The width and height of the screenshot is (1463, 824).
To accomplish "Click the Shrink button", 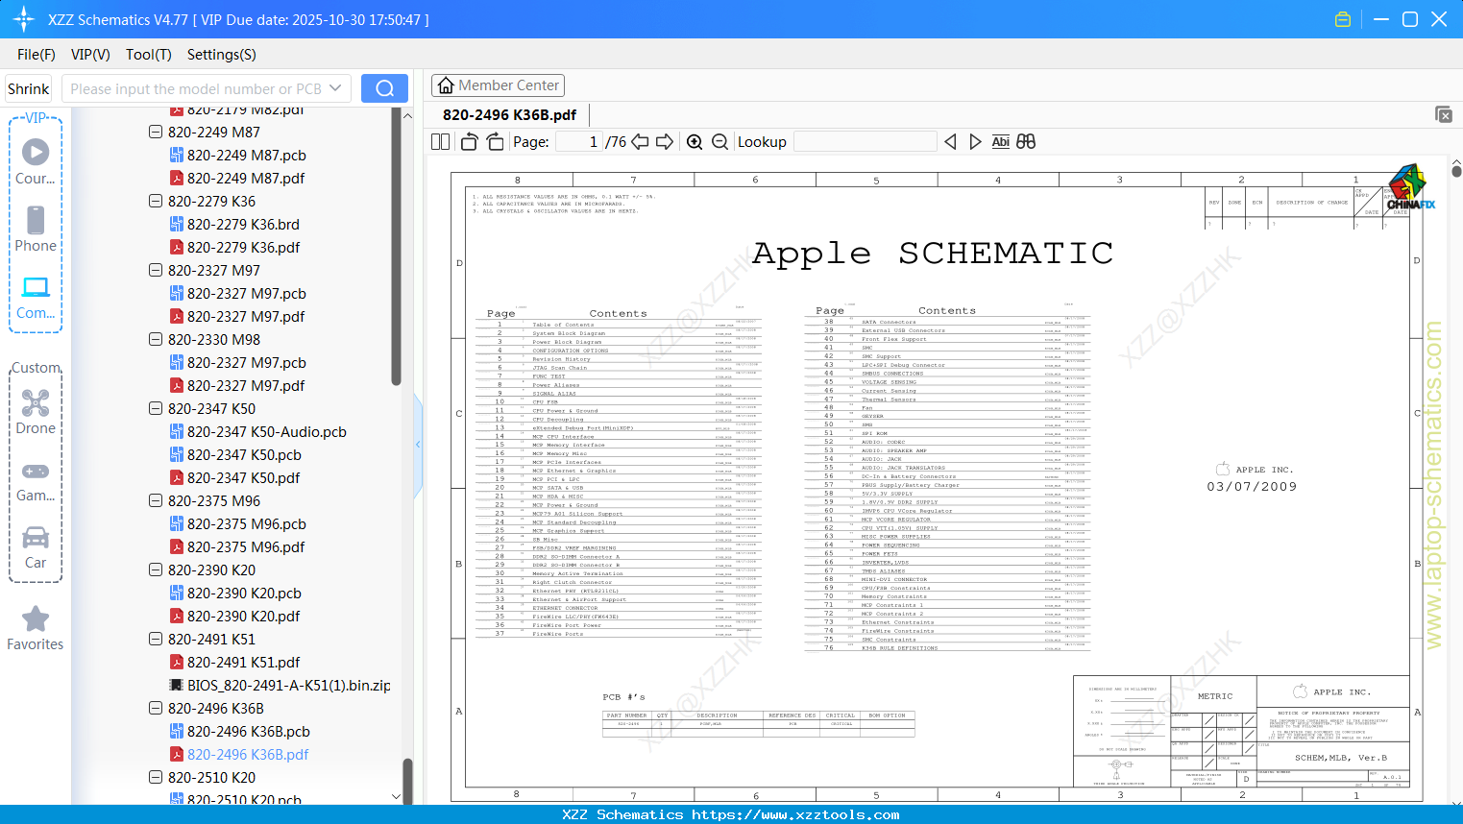I will pos(29,88).
